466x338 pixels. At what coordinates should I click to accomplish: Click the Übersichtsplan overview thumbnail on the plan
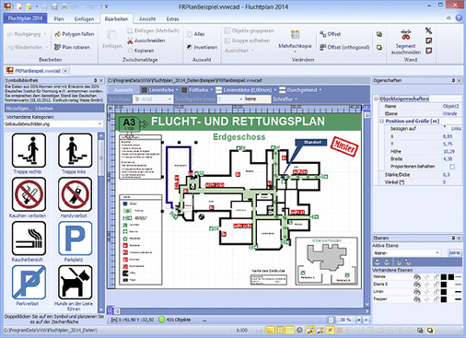pyautogui.click(x=326, y=261)
